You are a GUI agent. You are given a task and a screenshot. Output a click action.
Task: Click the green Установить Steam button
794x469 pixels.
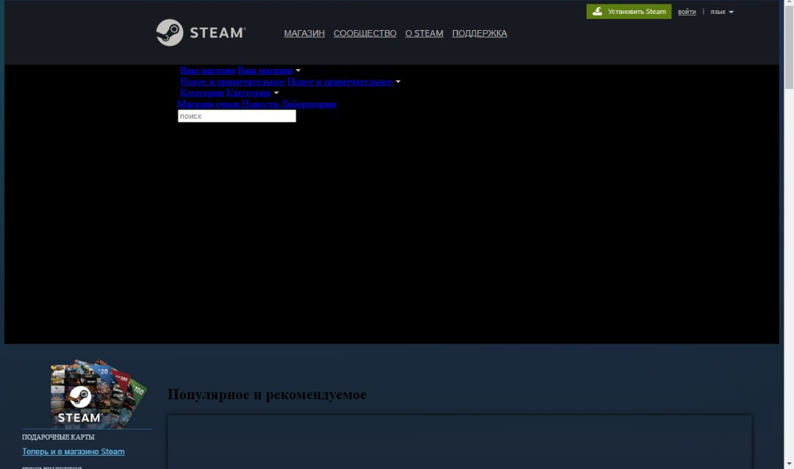pos(629,11)
